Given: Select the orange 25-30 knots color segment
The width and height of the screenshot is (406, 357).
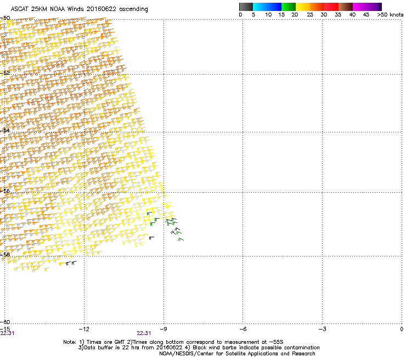Looking at the screenshot, I should point(317,7).
